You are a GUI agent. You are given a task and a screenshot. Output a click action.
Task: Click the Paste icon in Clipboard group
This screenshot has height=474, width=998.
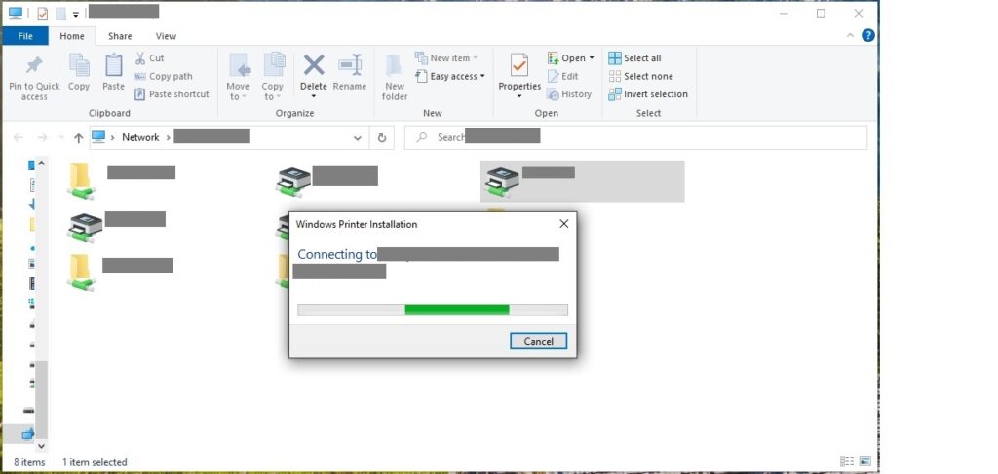(114, 68)
